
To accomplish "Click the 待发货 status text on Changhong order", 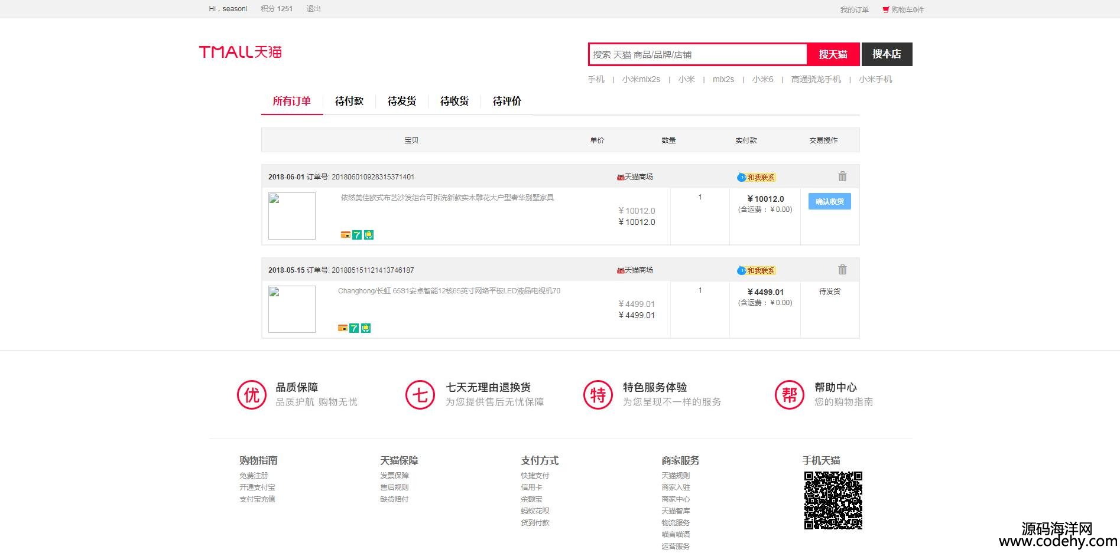I will tap(830, 292).
